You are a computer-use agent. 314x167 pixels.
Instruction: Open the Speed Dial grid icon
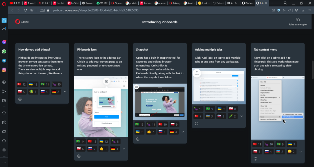point(32,10)
